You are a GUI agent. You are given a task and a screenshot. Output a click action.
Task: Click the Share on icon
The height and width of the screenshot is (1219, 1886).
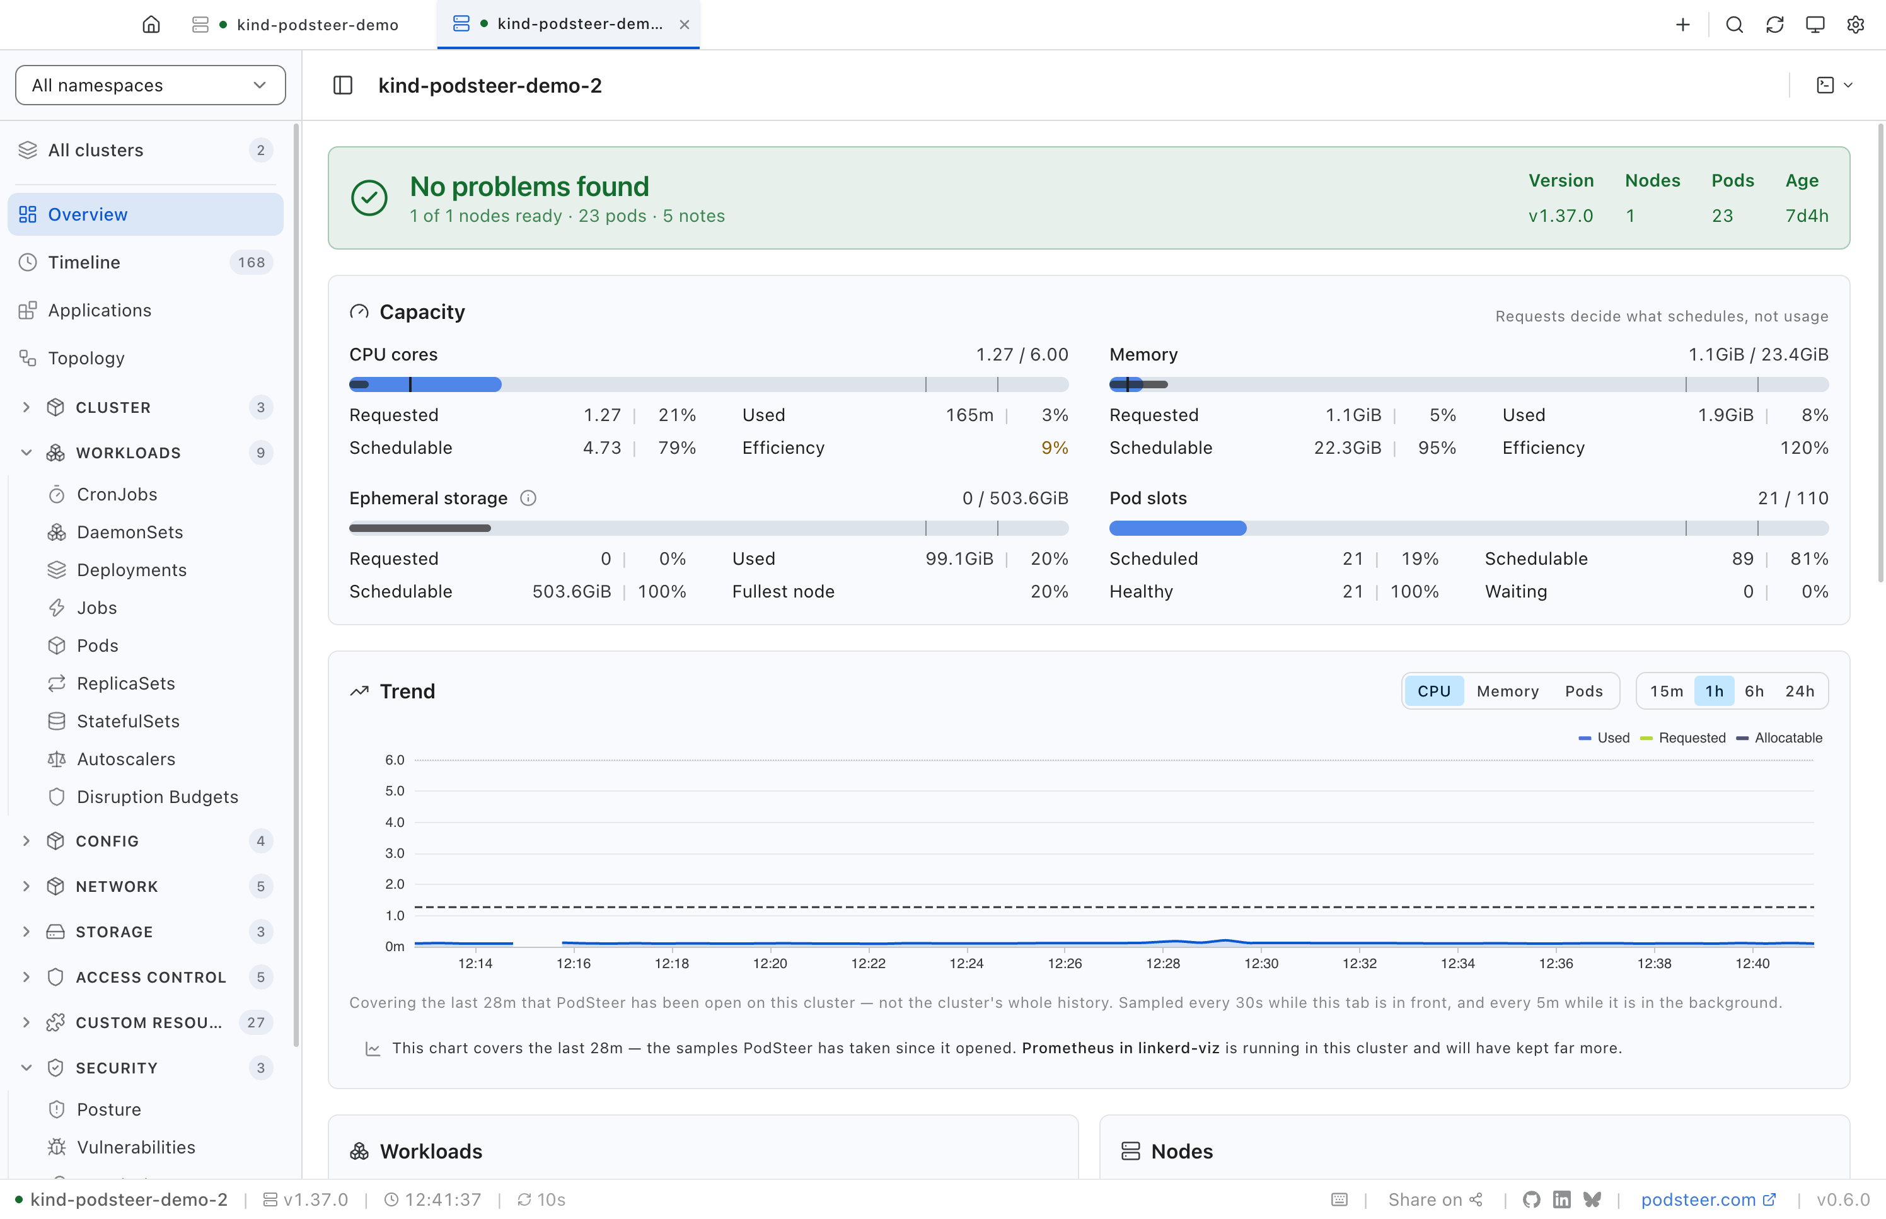click(x=1476, y=1199)
